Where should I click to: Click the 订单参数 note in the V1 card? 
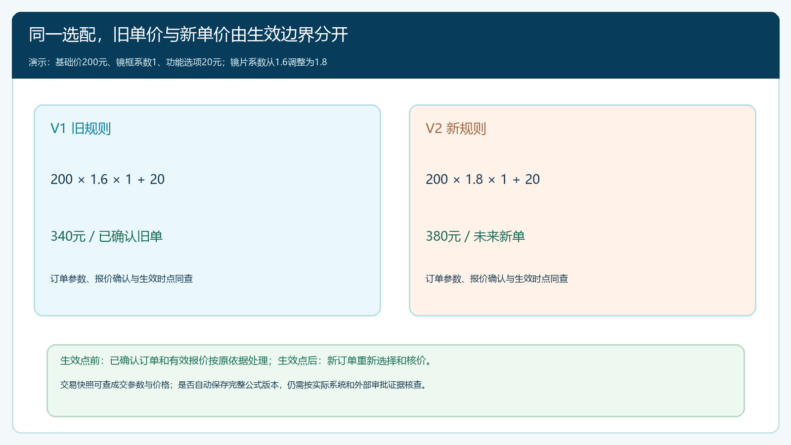[x=122, y=279]
